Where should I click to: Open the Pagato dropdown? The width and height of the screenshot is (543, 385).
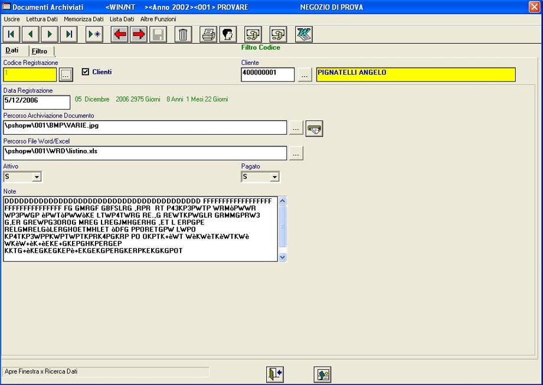pos(274,177)
